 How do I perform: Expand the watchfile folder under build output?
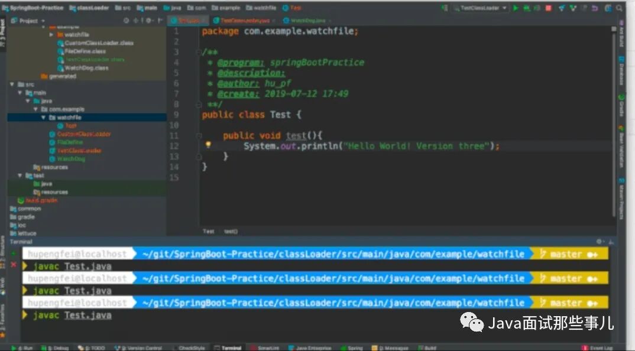[x=51, y=35]
